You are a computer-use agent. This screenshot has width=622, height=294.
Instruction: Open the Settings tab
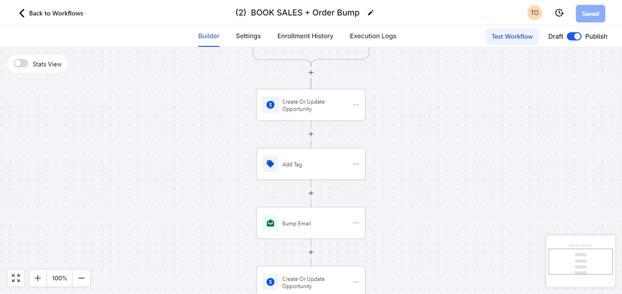click(248, 36)
